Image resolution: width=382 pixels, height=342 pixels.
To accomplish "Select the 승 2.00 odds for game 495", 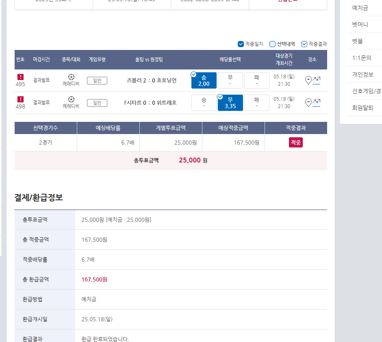I will pos(204,80).
